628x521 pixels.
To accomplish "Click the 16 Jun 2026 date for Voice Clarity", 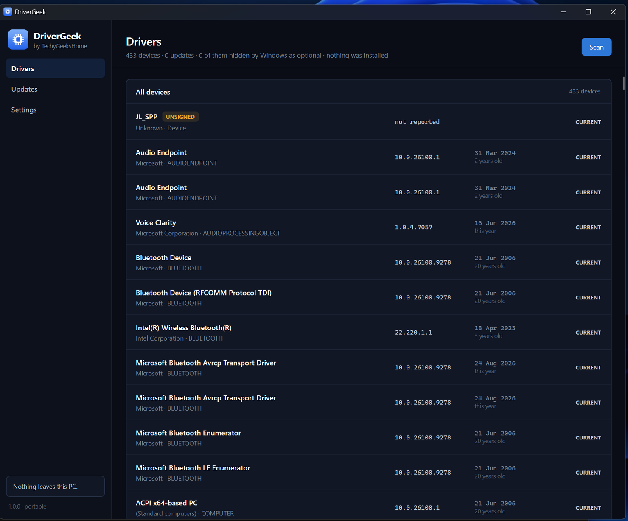I will (x=495, y=223).
